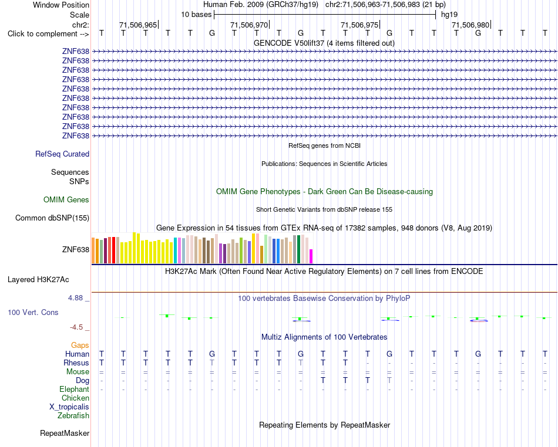Select the 'X_tropicalis' species label
The width and height of the screenshot is (558, 447).
pyautogui.click(x=69, y=407)
